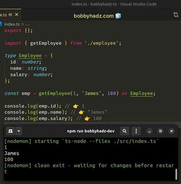Close the index.ts editor tab

coord(16,15)
